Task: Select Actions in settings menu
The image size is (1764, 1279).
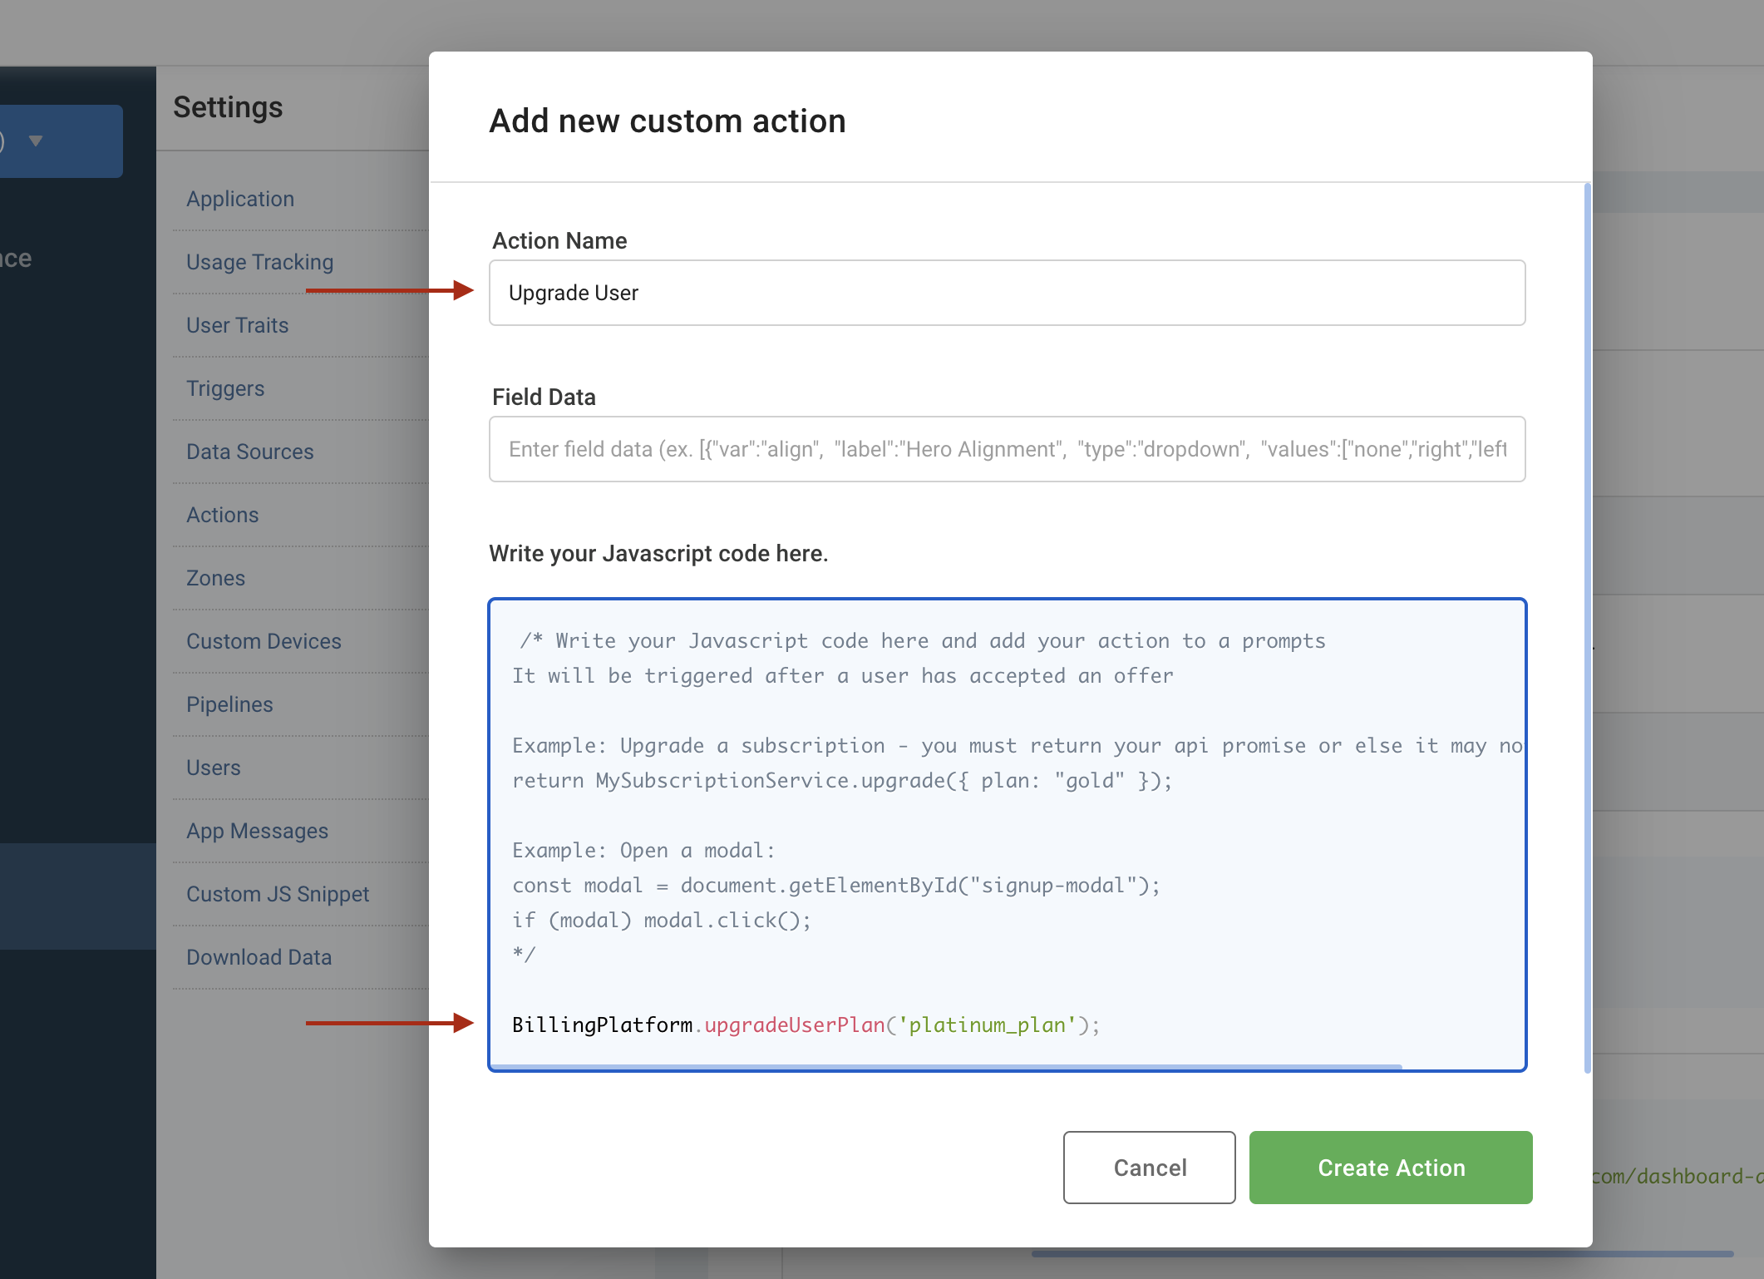Action: 222,515
